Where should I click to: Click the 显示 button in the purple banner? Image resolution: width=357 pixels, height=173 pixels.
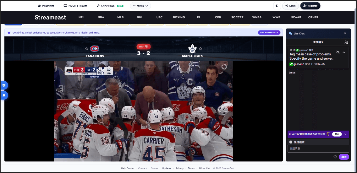[337, 134]
